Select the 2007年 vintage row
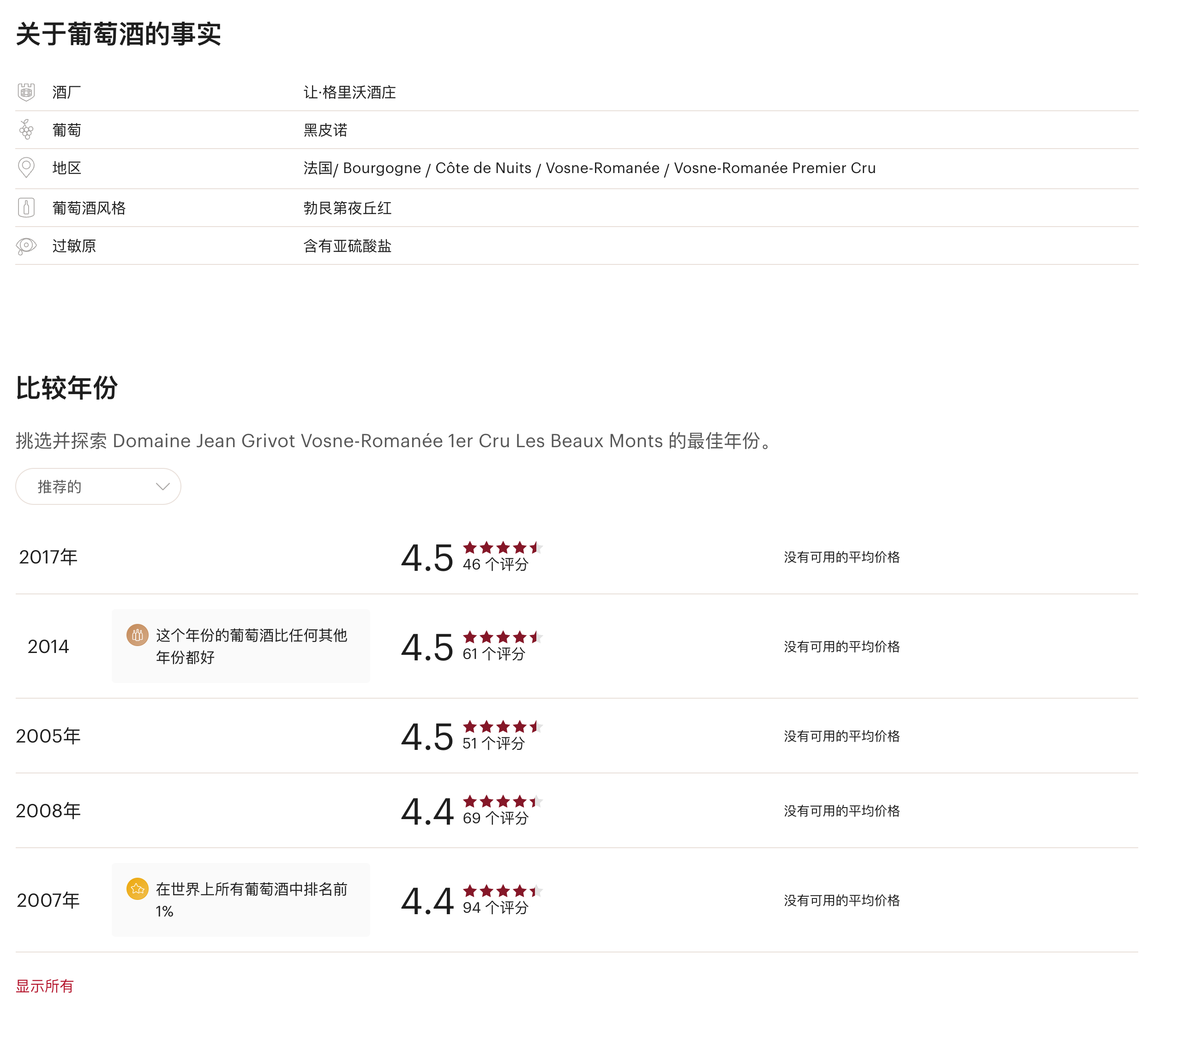Image resolution: width=1189 pixels, height=1054 pixels. point(576,900)
